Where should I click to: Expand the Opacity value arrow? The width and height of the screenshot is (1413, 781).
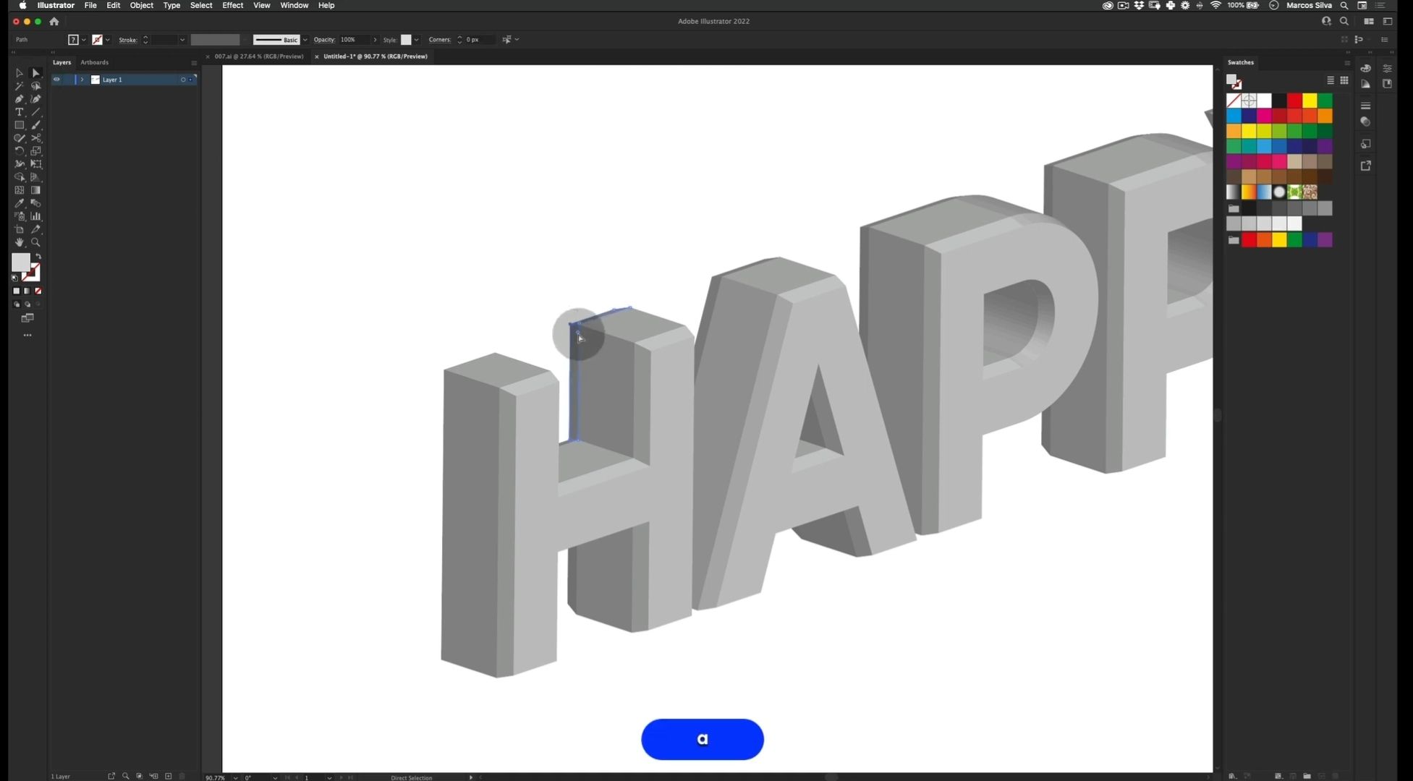coord(375,40)
